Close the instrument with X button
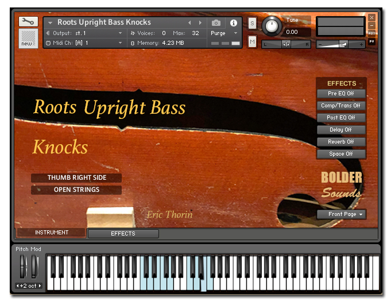 [x=371, y=17]
